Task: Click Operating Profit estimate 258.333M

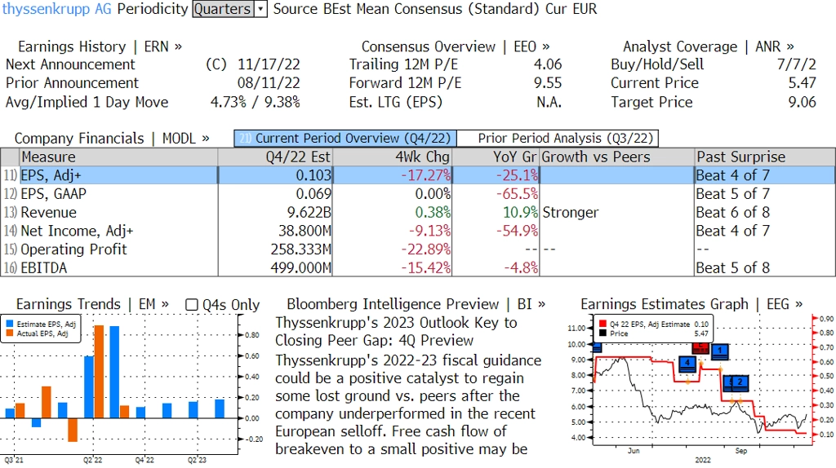Action: click(x=301, y=249)
